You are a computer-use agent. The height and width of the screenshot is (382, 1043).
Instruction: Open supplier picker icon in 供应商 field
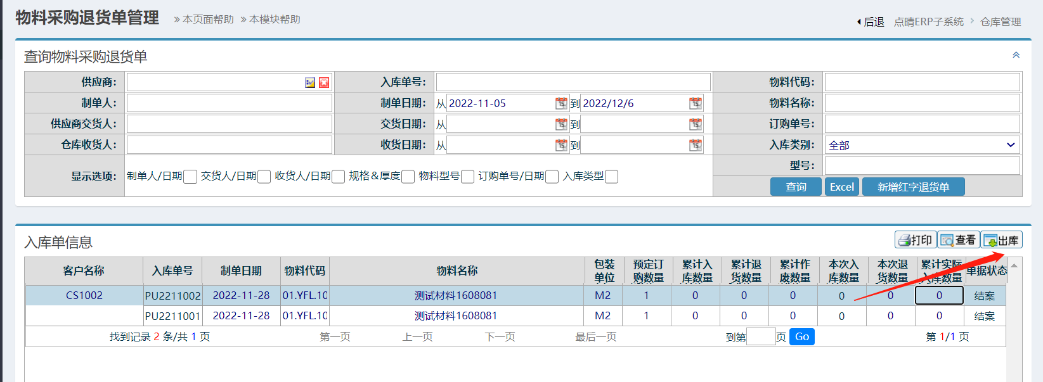(x=310, y=82)
